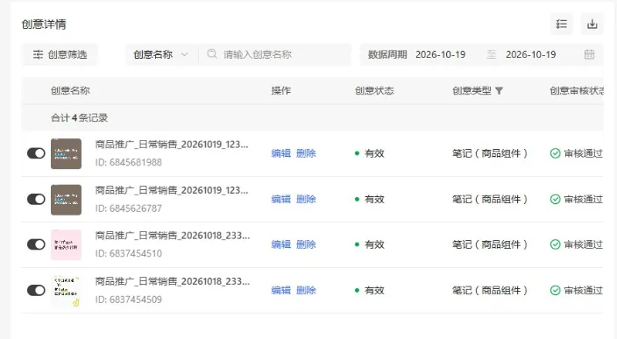Click the text ID: 6845681988
Viewport: 617px width, 339px height.
pos(128,162)
